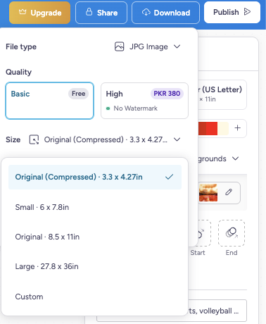Image resolution: width=266 pixels, height=324 pixels.
Task: Open the JPG Image file type dropdown
Action: click(x=148, y=46)
